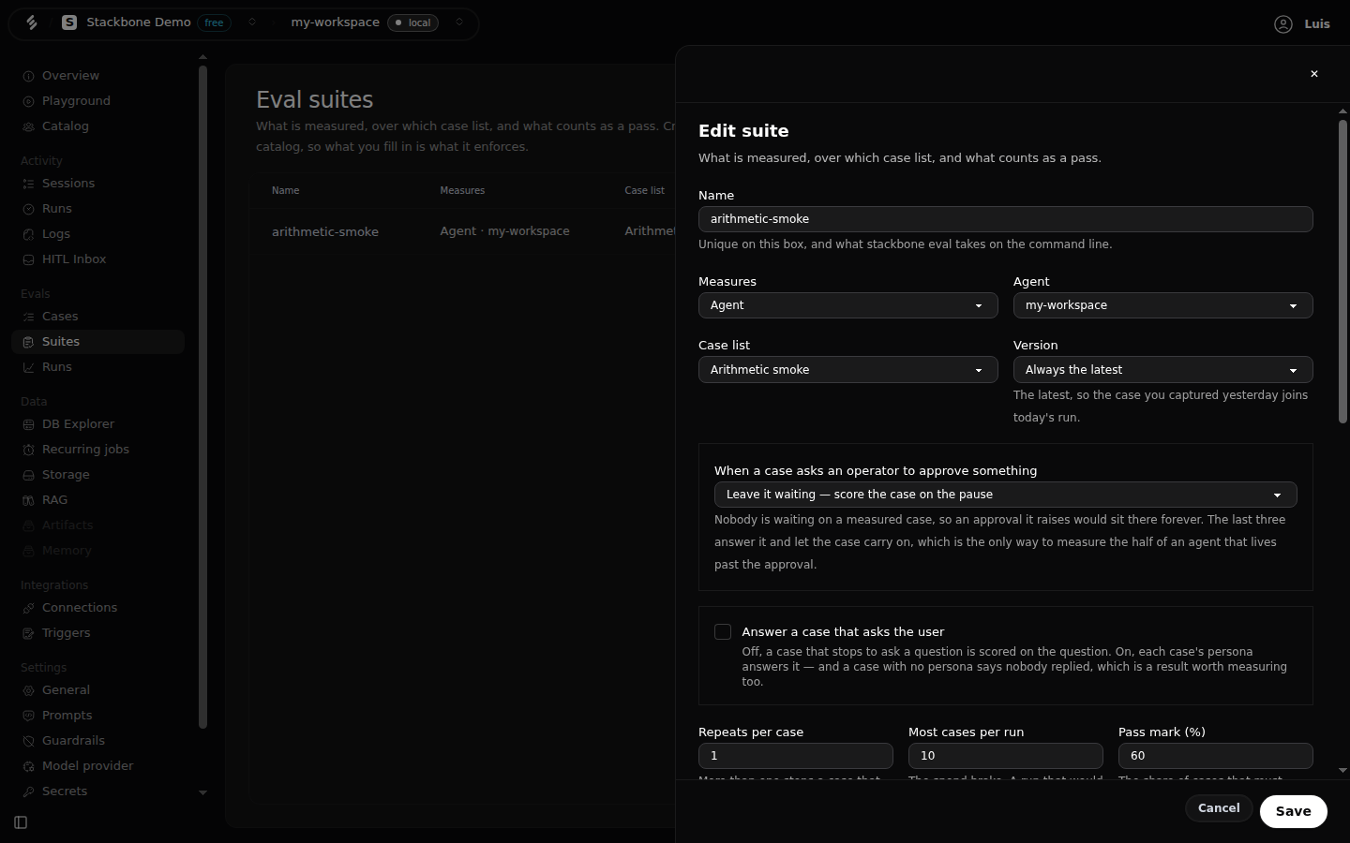Click the 'free' plan badge
This screenshot has width=1350, height=843.
[x=215, y=22]
